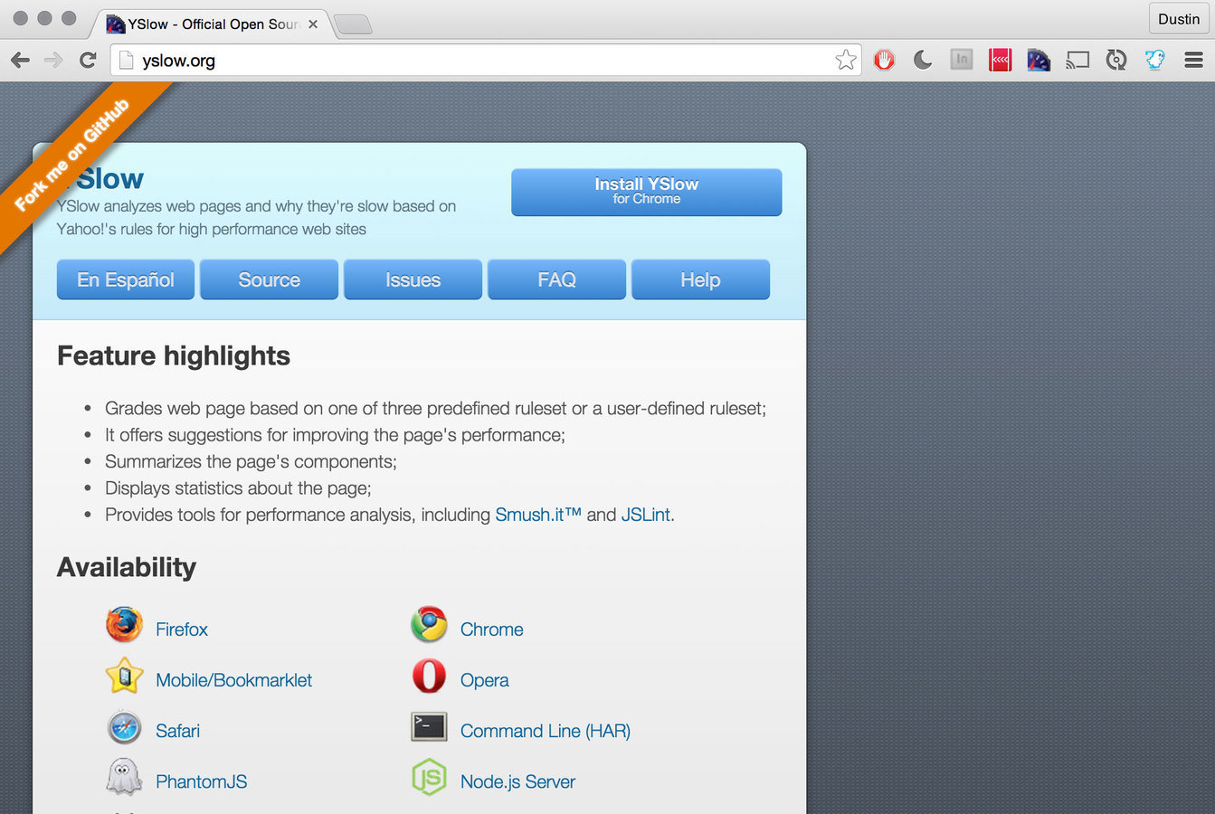This screenshot has height=814, width=1215.
Task: Click 'Grades web page based on' bullet
Action: 435,409
